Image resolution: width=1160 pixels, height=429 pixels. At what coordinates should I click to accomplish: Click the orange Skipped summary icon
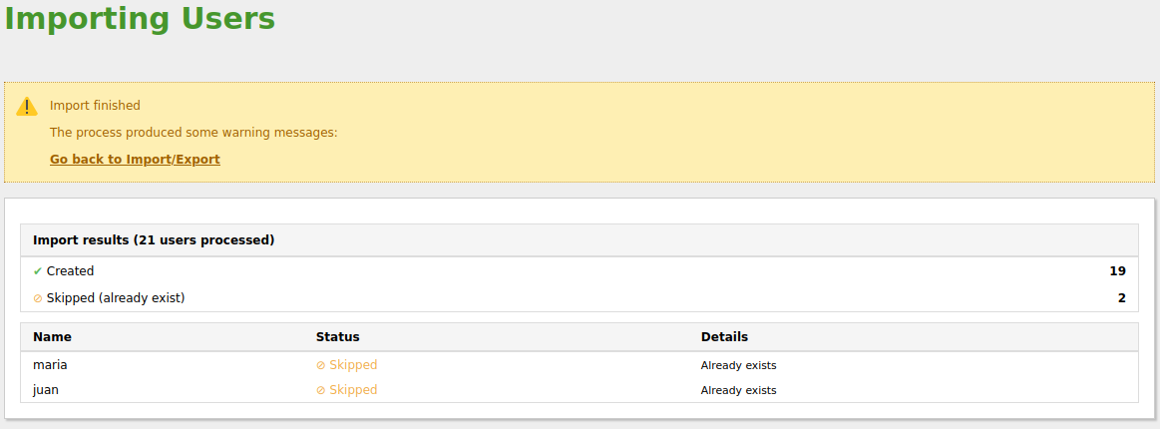tap(38, 298)
